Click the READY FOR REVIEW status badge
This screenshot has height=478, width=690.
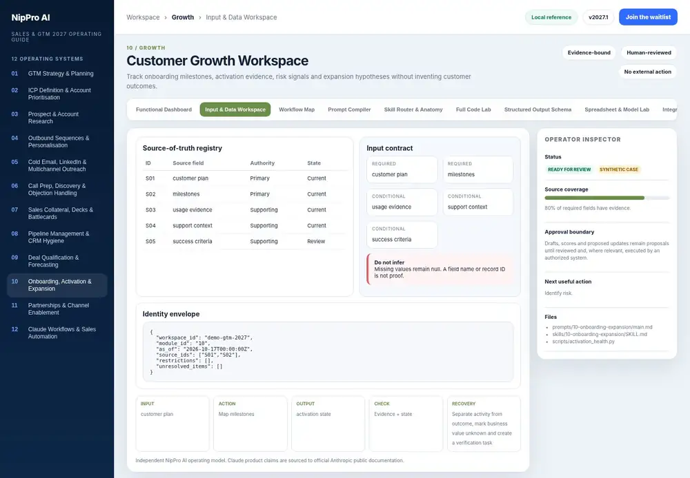pos(569,169)
